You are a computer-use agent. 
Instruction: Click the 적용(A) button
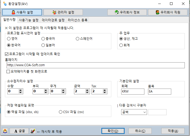(173, 131)
